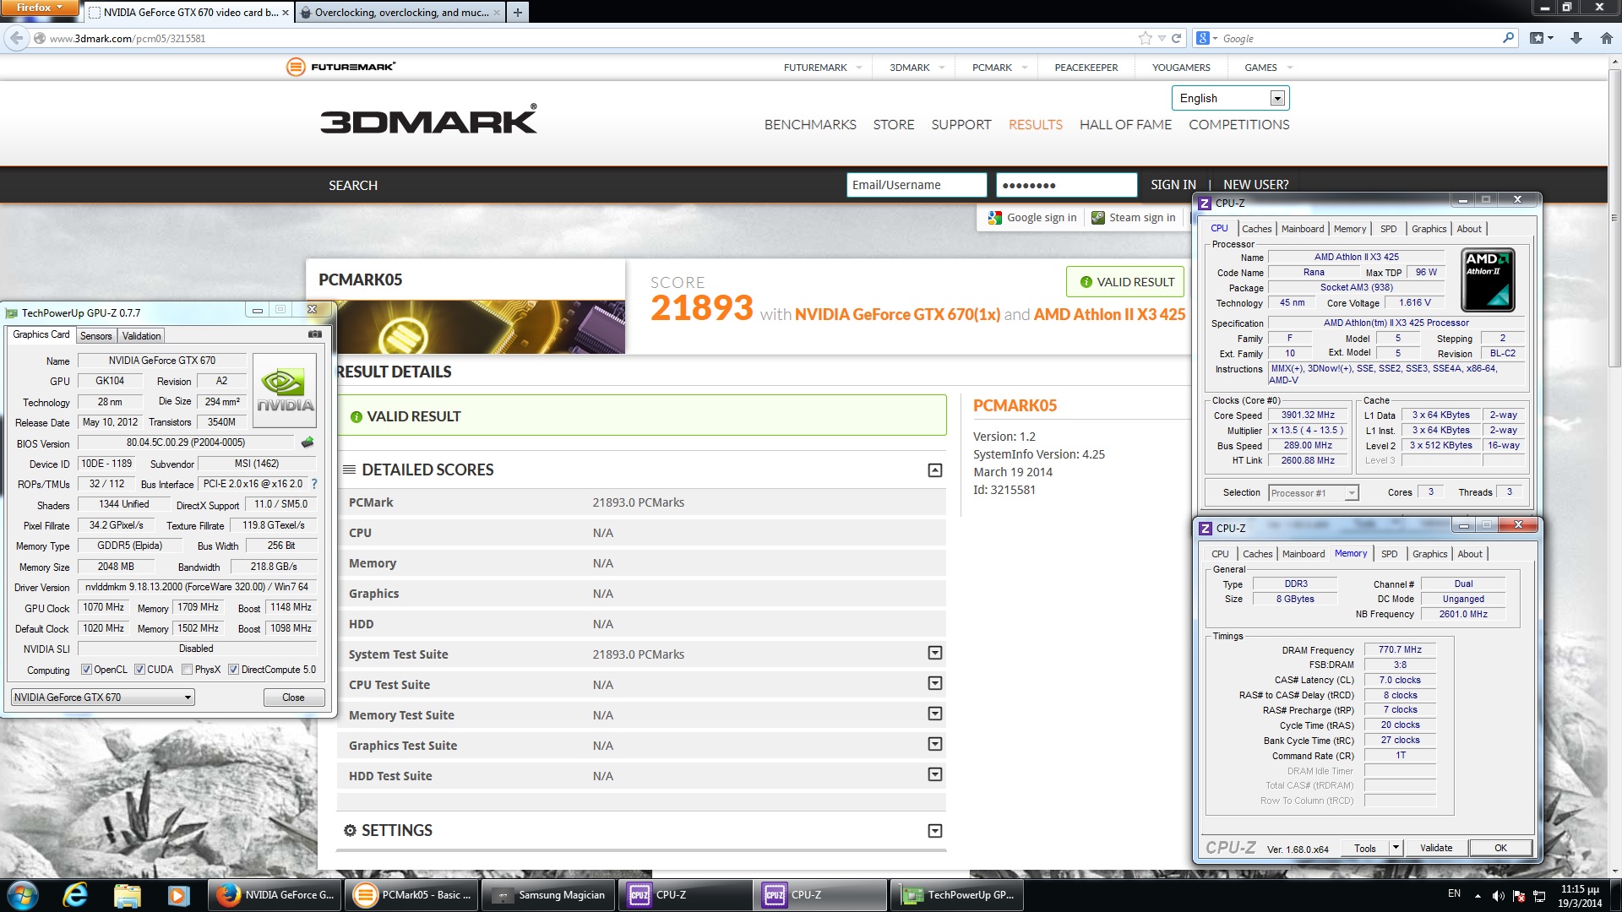The height and width of the screenshot is (912, 1622).
Task: Collapse the Detailed Scores section
Action: click(935, 470)
